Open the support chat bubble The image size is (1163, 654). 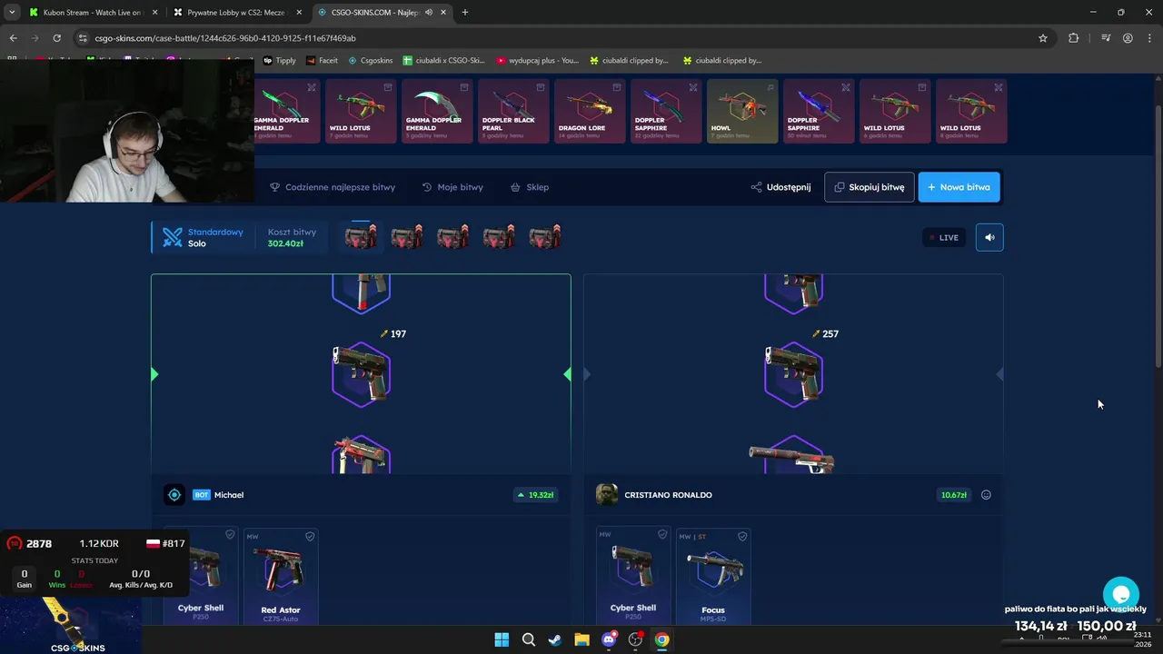(x=1121, y=594)
